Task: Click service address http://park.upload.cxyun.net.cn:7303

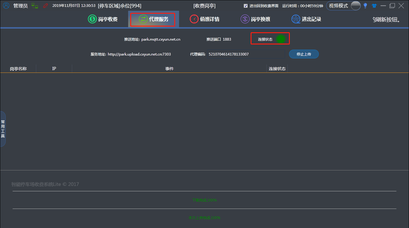Action: tap(139, 54)
